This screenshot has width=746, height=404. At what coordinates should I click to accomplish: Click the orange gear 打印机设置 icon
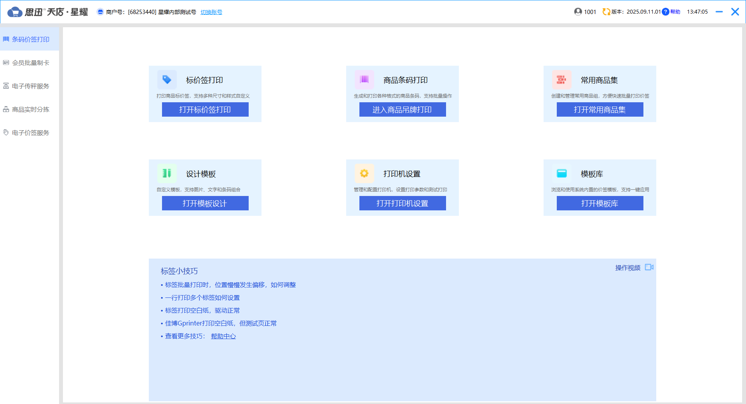point(364,173)
